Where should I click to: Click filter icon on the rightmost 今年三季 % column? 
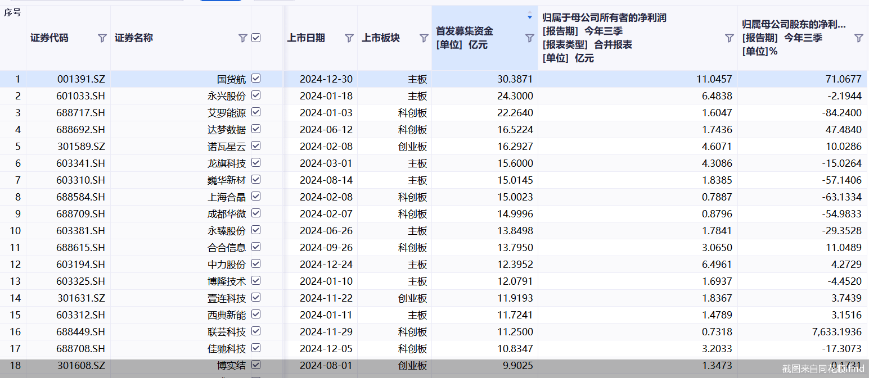pyautogui.click(x=858, y=38)
